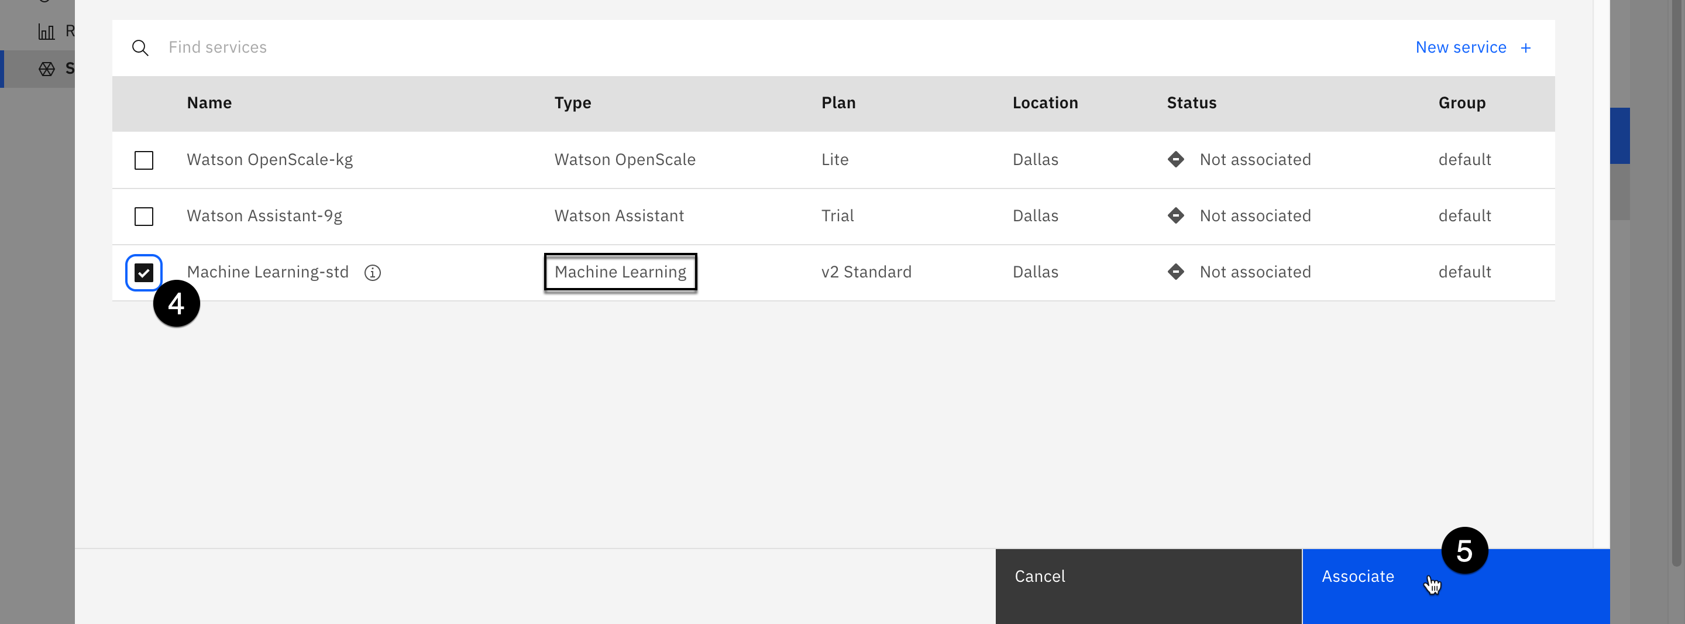
Task: Click the Location column header
Action: 1046,104
